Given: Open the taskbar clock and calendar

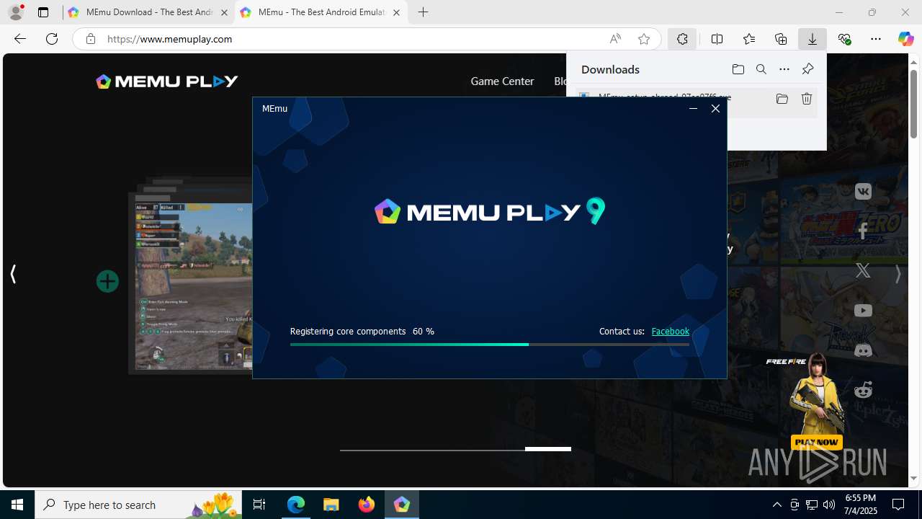Looking at the screenshot, I should [860, 505].
